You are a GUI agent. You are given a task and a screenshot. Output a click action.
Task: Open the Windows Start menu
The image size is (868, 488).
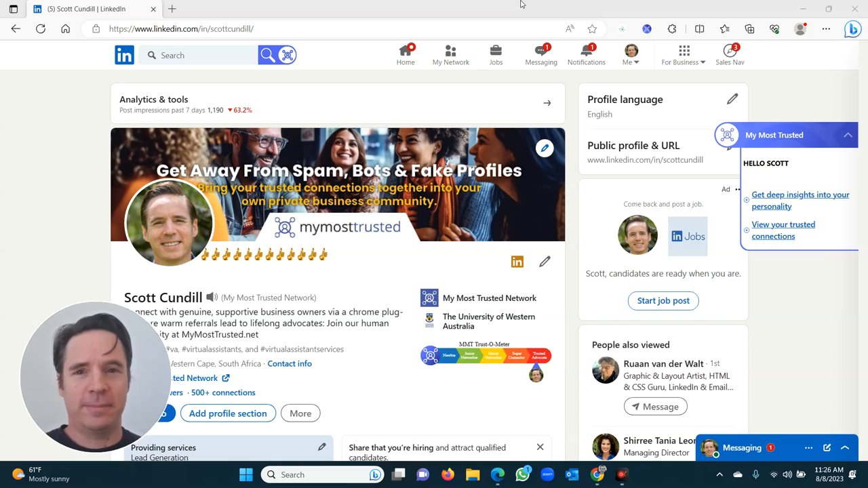246,474
